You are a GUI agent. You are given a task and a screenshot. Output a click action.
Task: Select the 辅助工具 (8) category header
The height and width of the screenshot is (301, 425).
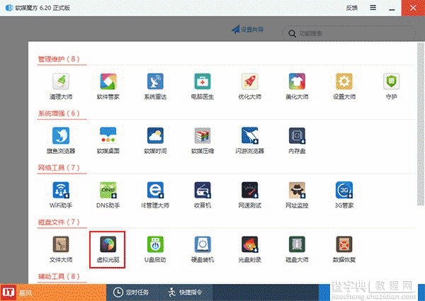[x=59, y=276]
